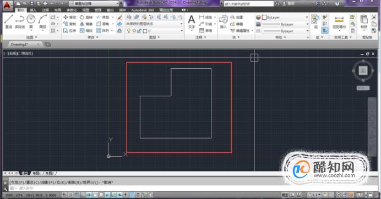381x199 pixels.
Task: Toggle the layer on/off lightbulb icon
Action: 129,31
